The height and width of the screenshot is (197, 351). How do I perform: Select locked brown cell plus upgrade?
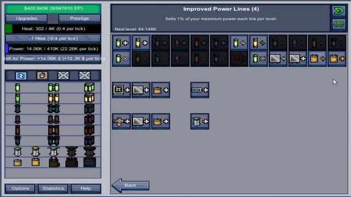coord(200,43)
